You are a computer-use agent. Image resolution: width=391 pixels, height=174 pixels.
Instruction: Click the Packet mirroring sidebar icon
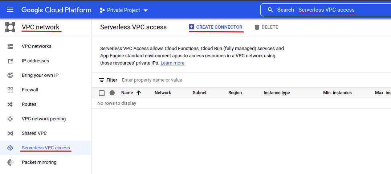[x=10, y=162]
